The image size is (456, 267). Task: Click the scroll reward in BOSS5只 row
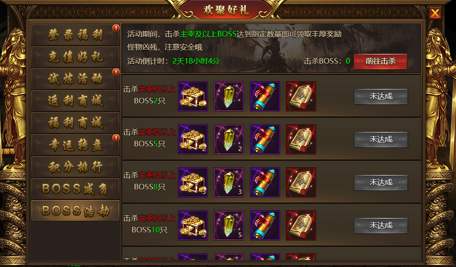click(x=265, y=139)
